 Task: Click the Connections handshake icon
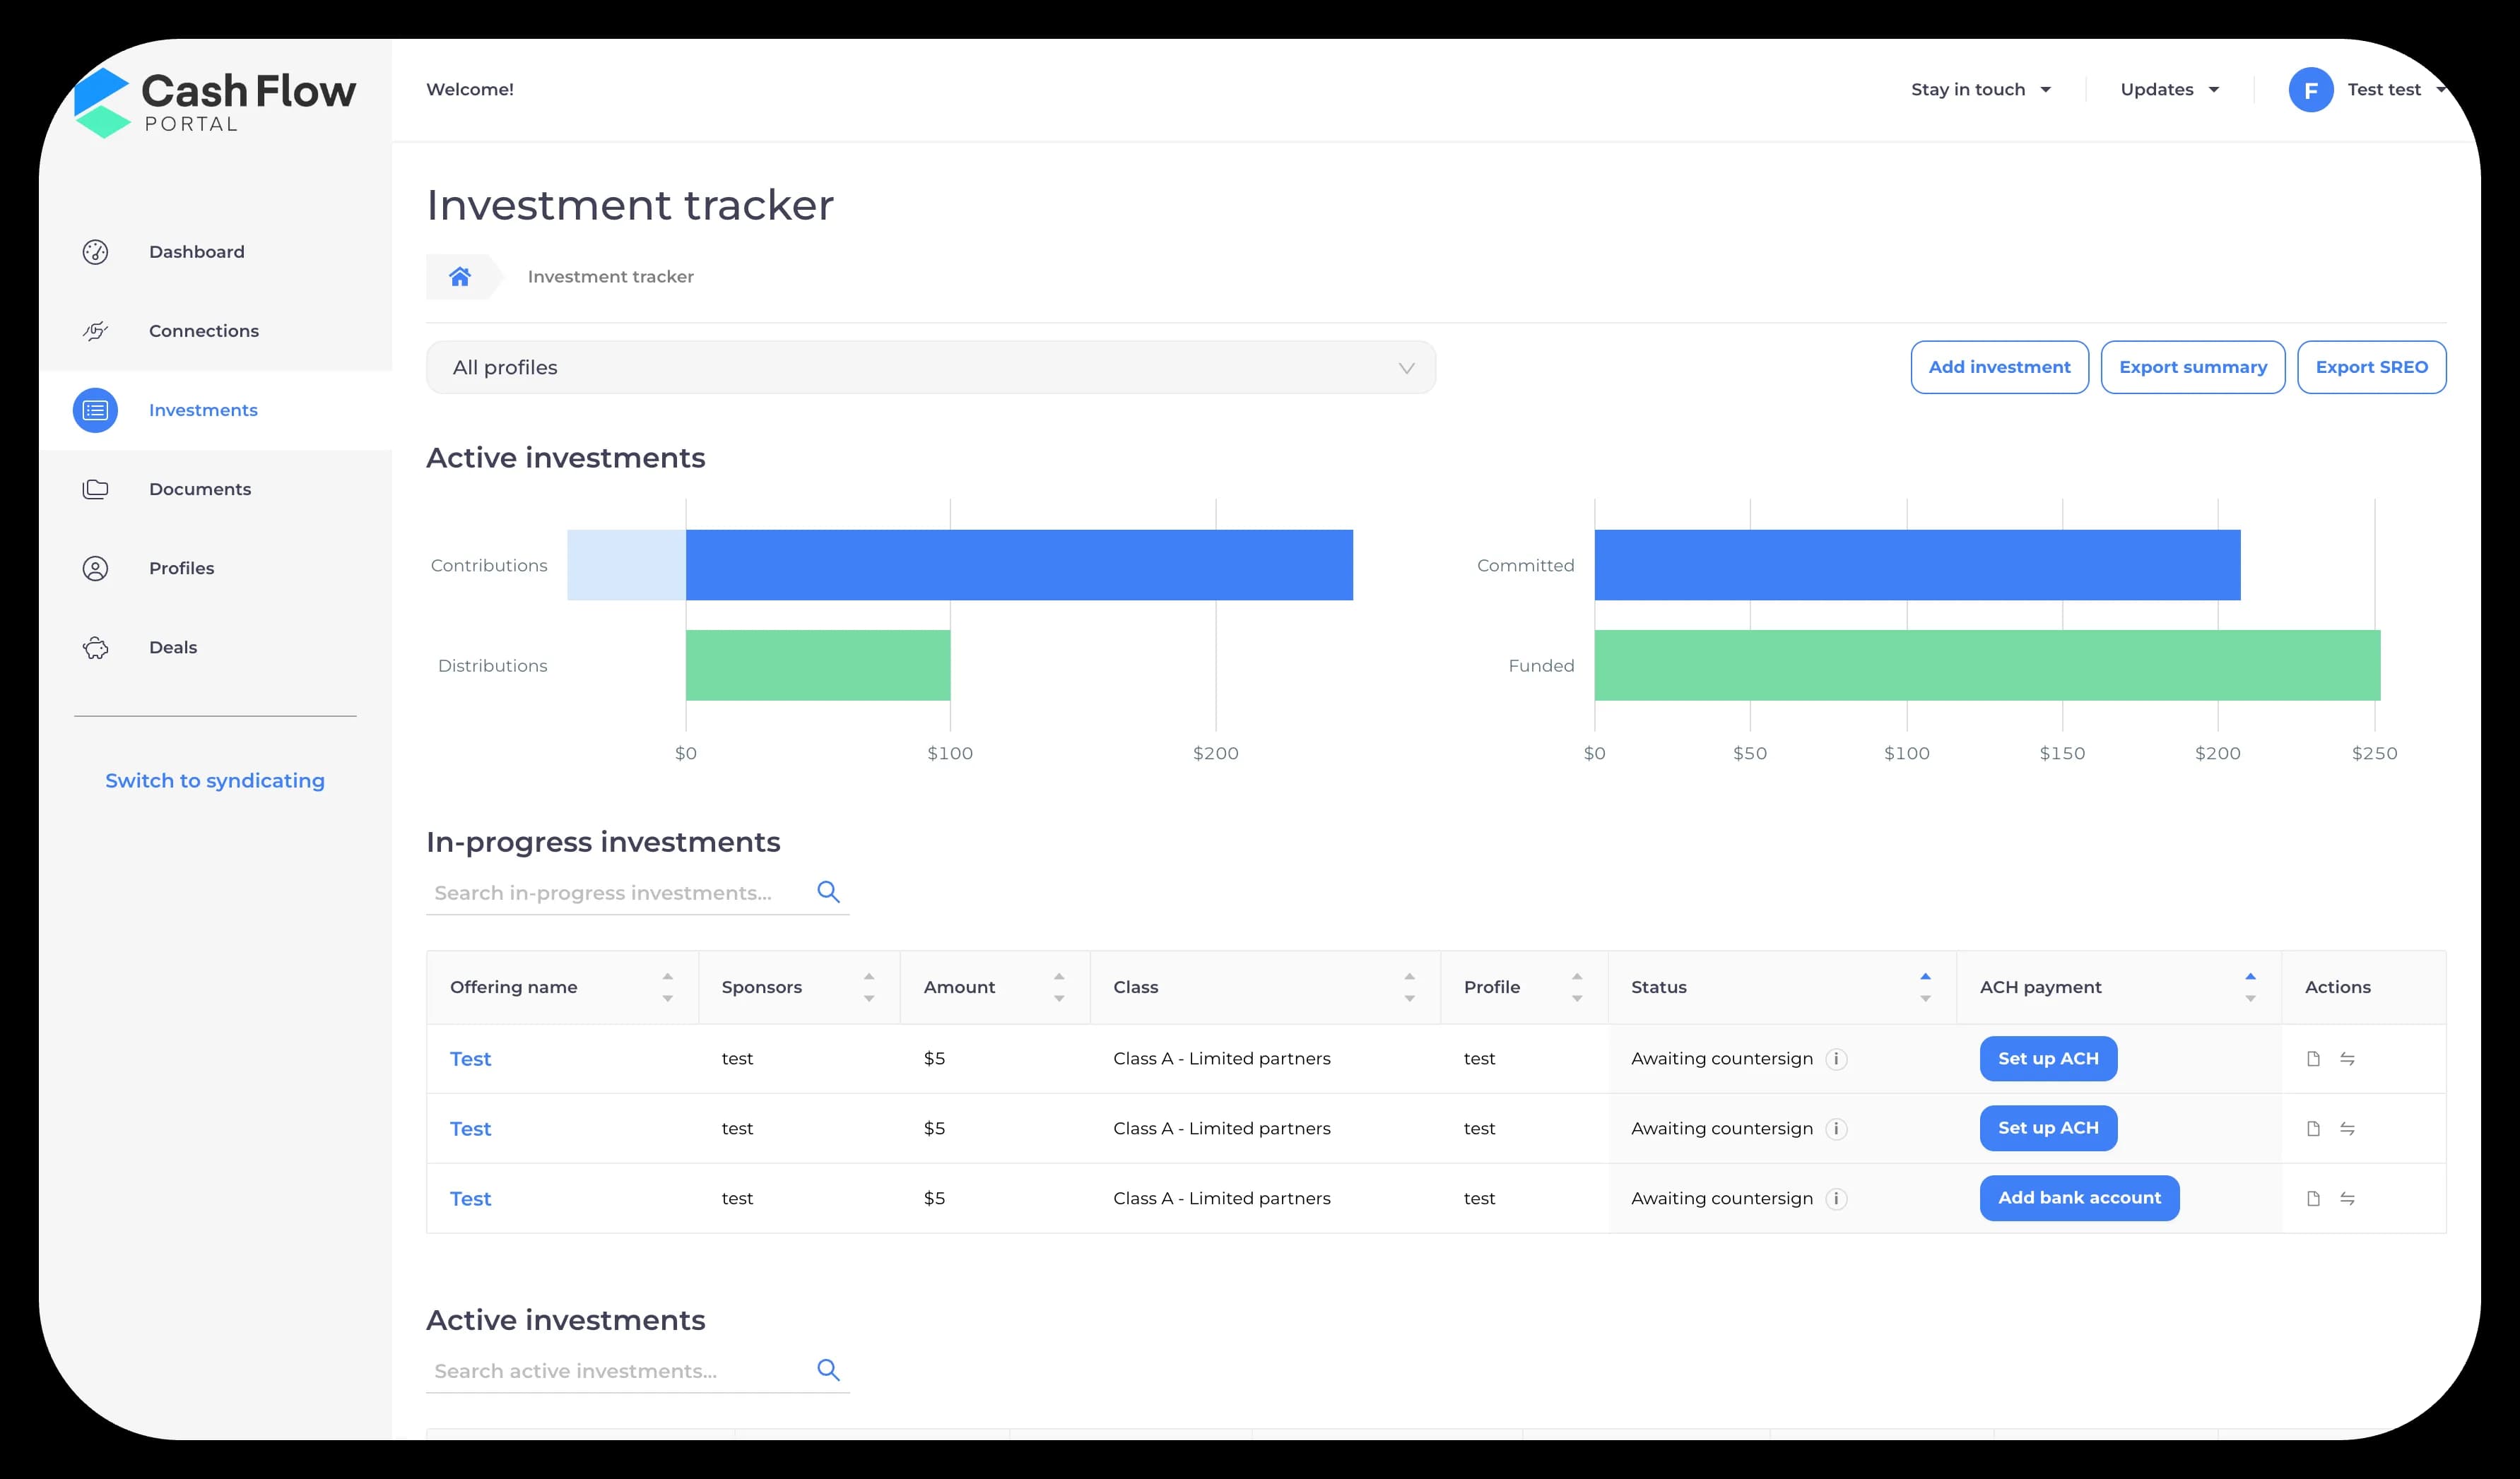click(x=95, y=331)
